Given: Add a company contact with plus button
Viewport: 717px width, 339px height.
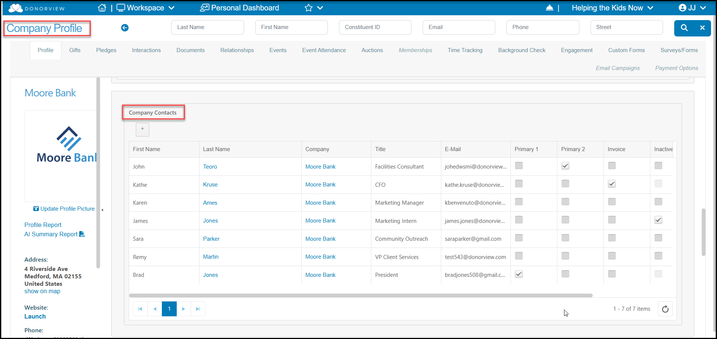Looking at the screenshot, I should click(143, 129).
